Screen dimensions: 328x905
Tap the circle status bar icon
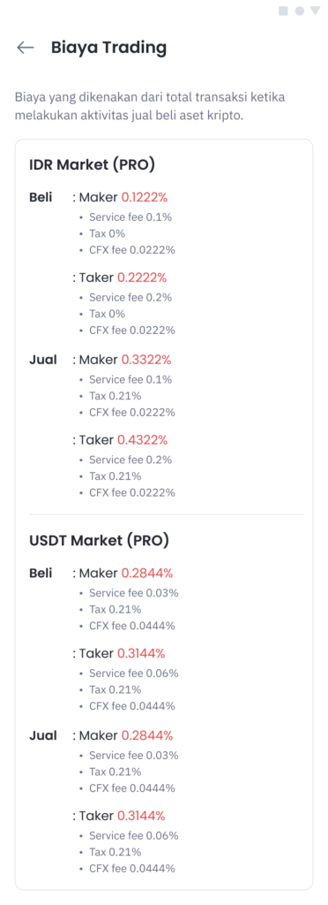pyautogui.click(x=299, y=11)
